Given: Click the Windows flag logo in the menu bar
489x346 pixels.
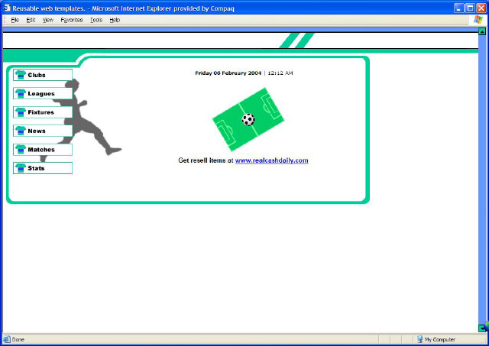Looking at the screenshot, I should pyautogui.click(x=478, y=20).
